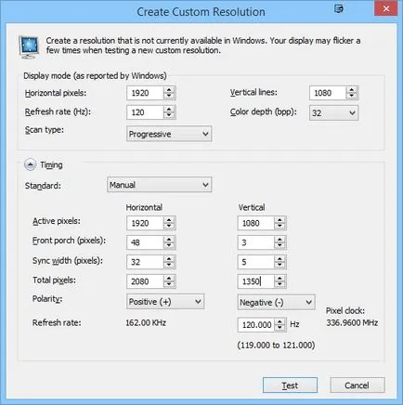
Task: Decrease horizontal Sync width value
Action: point(169,266)
